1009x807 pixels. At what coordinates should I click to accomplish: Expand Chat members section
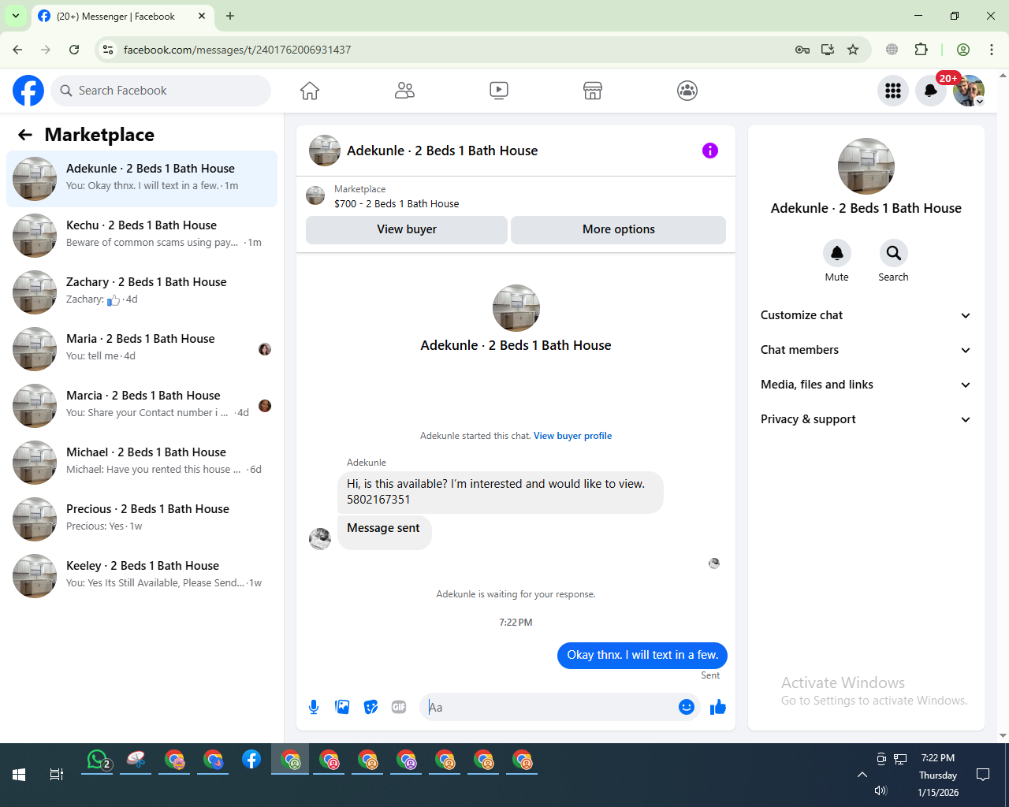(x=866, y=350)
